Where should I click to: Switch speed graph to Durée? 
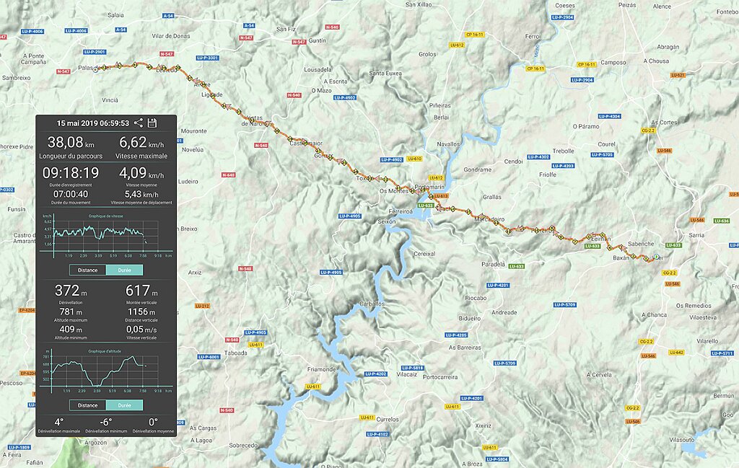(124, 270)
